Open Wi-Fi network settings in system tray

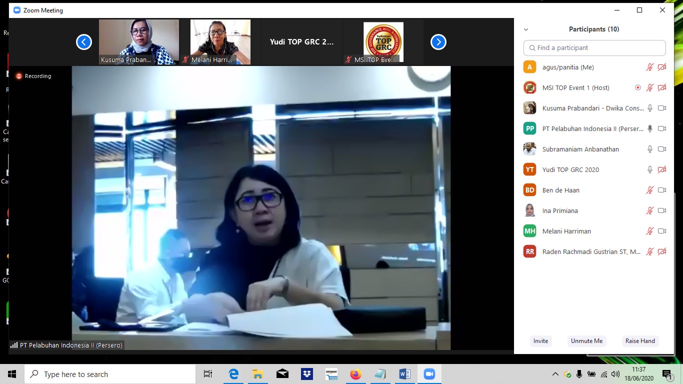click(604, 374)
